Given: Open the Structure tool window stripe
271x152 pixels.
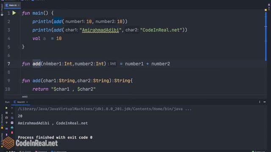Looking at the screenshot, I should (2, 122).
